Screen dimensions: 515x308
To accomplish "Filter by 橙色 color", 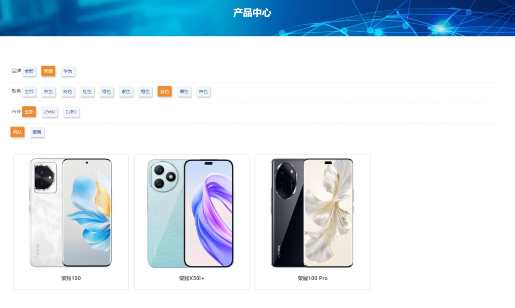I will click(145, 91).
